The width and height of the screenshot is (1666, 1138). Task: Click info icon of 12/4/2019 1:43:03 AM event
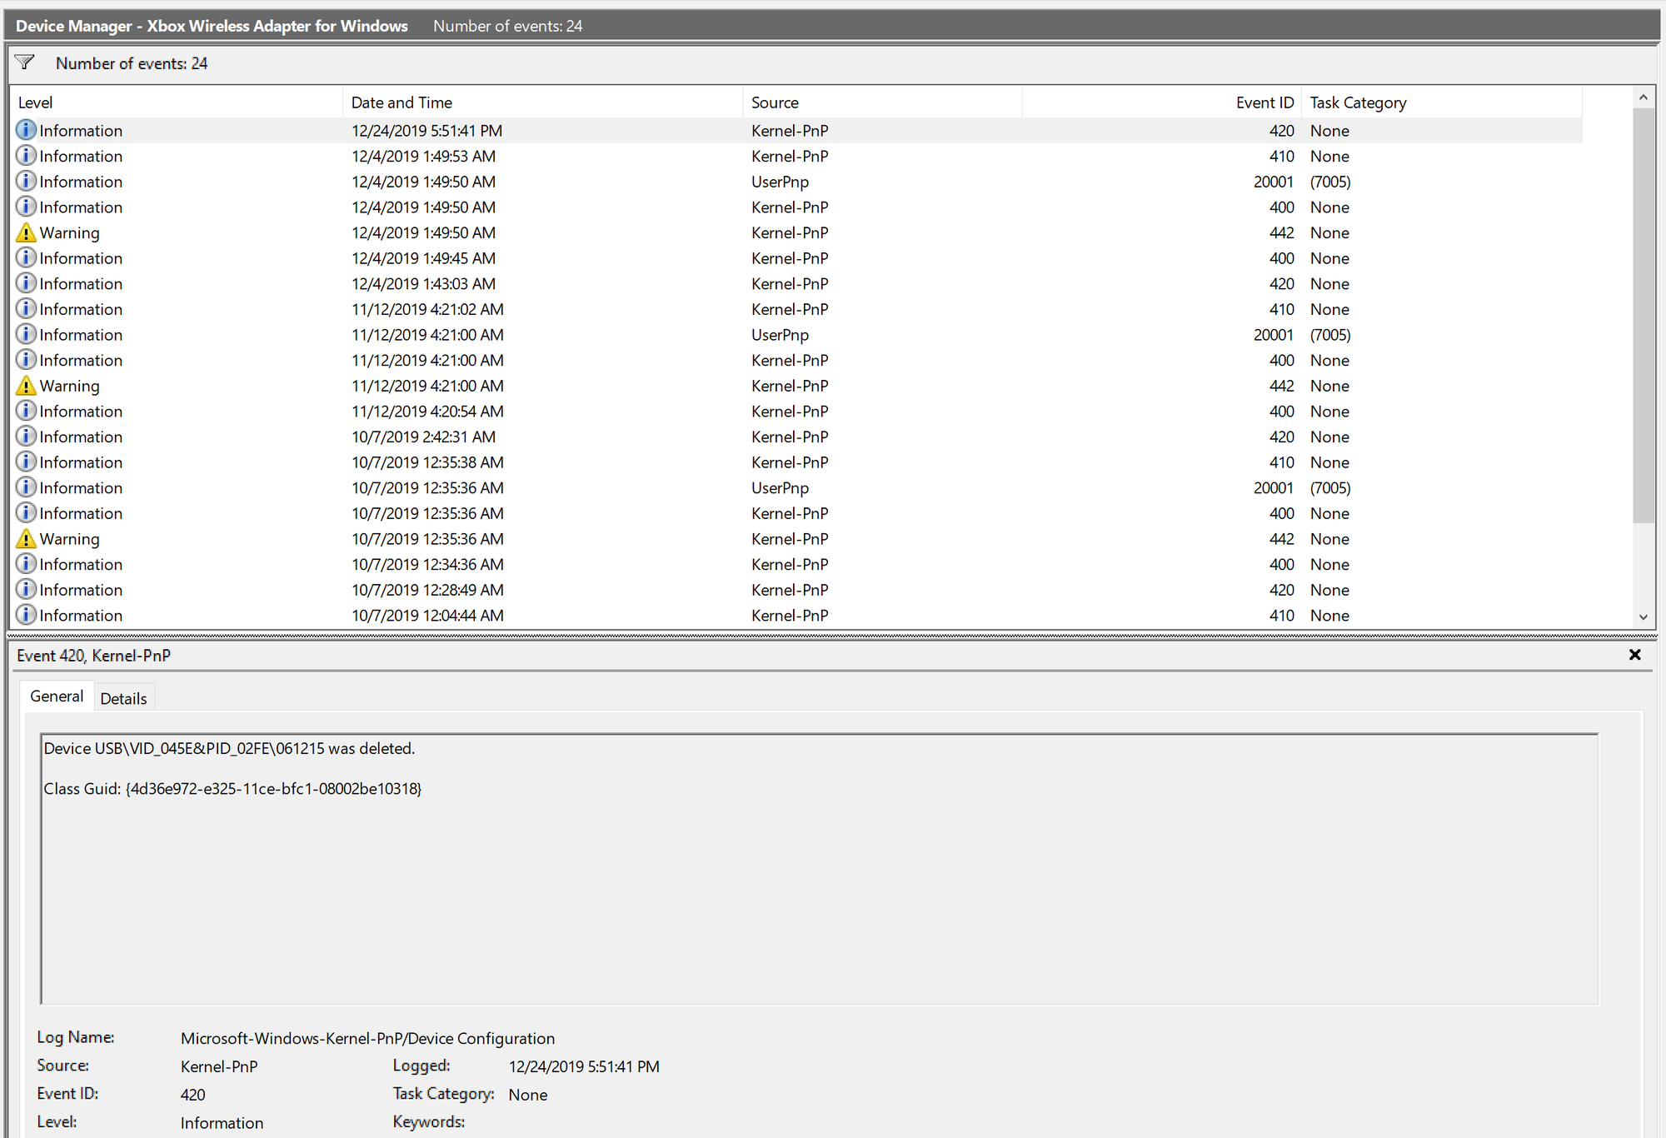pos(26,283)
